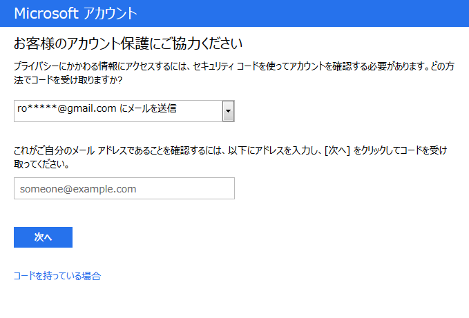
Task: Open the ro*****@gmail.com delivery method combo box
Action: pos(124,111)
